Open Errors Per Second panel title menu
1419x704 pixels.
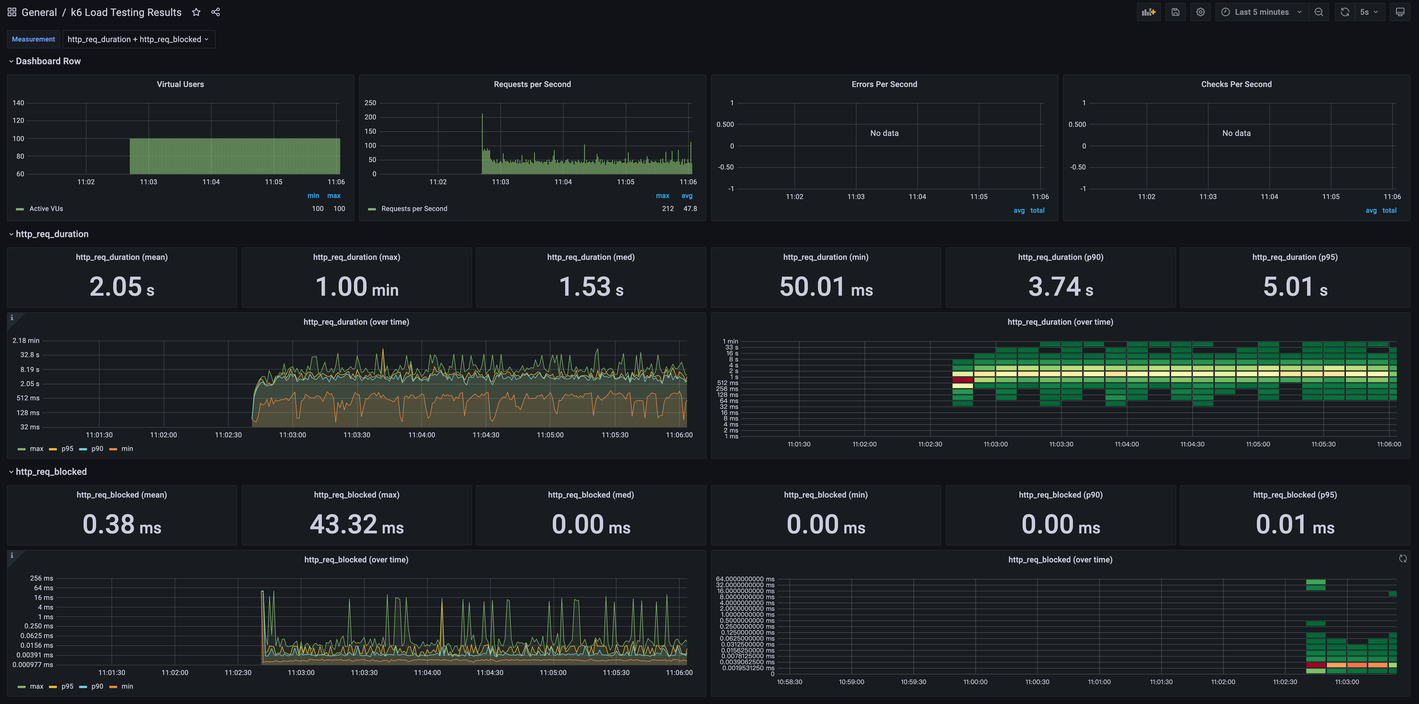[884, 84]
